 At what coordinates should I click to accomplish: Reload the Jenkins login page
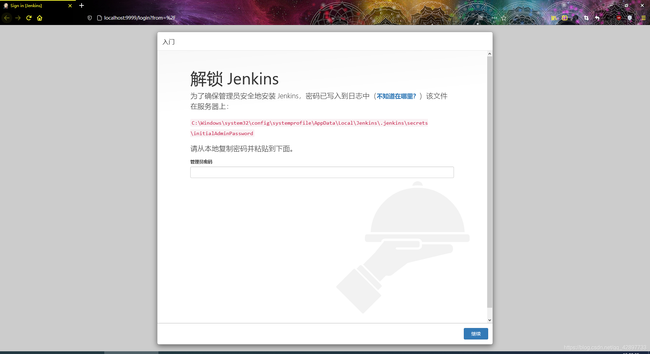29,18
